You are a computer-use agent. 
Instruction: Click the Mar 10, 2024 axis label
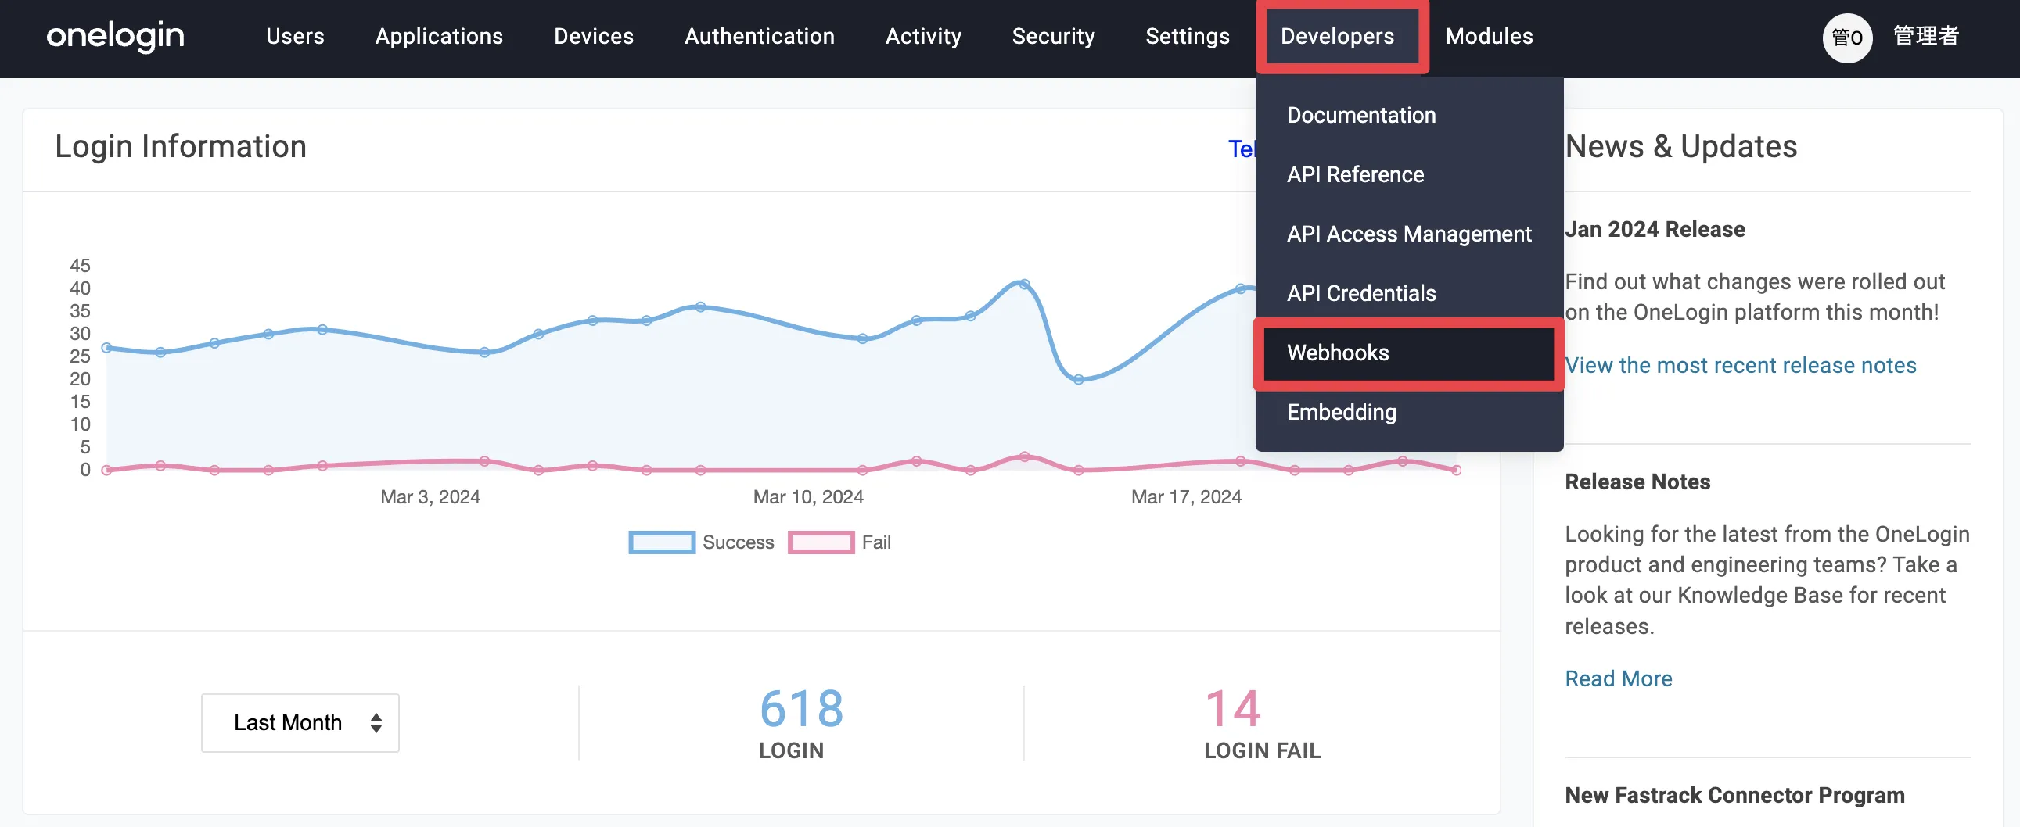click(x=807, y=496)
